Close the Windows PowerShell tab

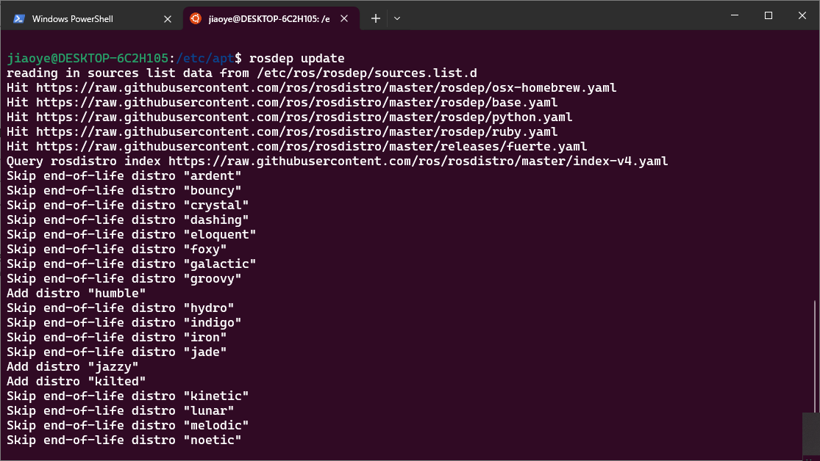[x=167, y=18]
